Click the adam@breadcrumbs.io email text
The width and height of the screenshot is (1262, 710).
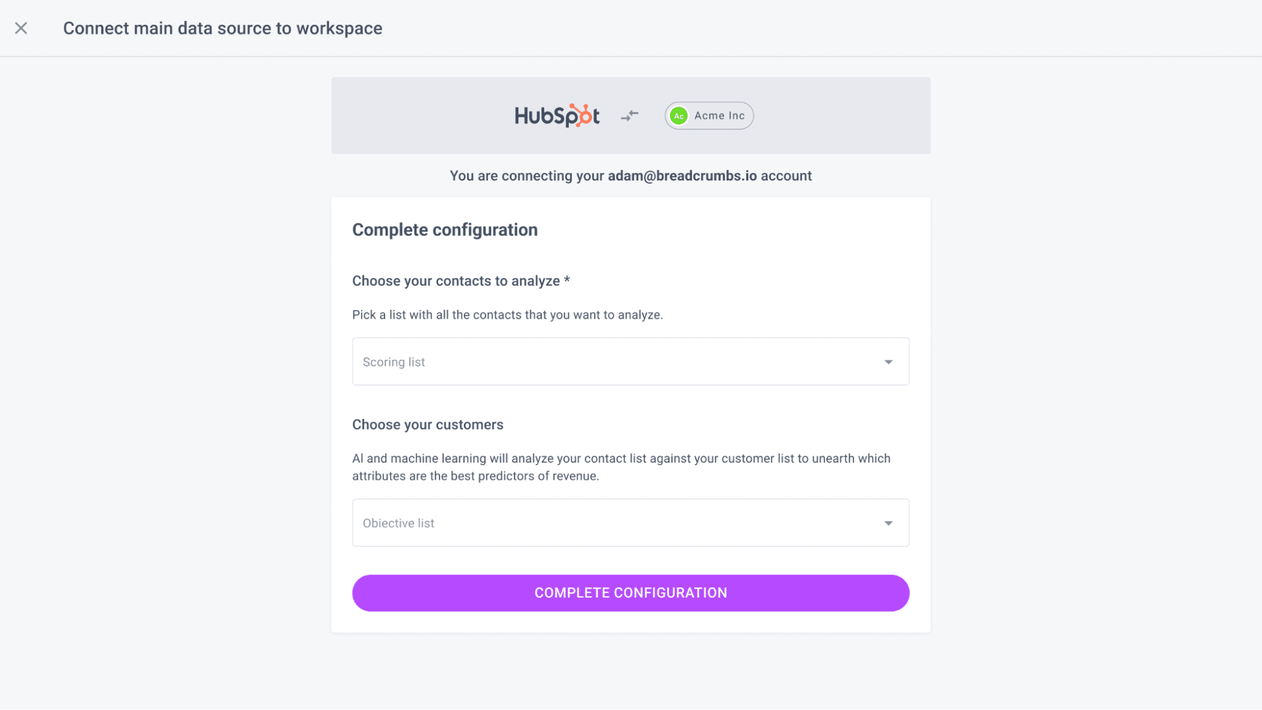pos(682,176)
